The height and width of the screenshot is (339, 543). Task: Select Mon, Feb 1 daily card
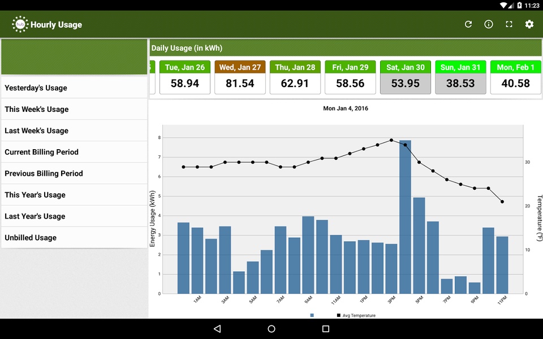(516, 77)
